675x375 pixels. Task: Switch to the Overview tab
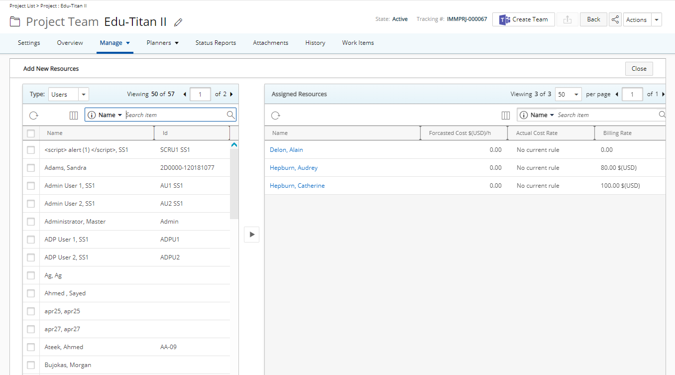[70, 43]
